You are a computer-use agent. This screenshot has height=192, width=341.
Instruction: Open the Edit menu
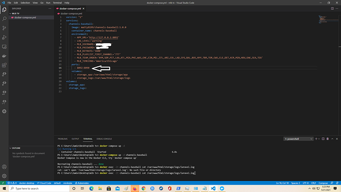point(16,3)
